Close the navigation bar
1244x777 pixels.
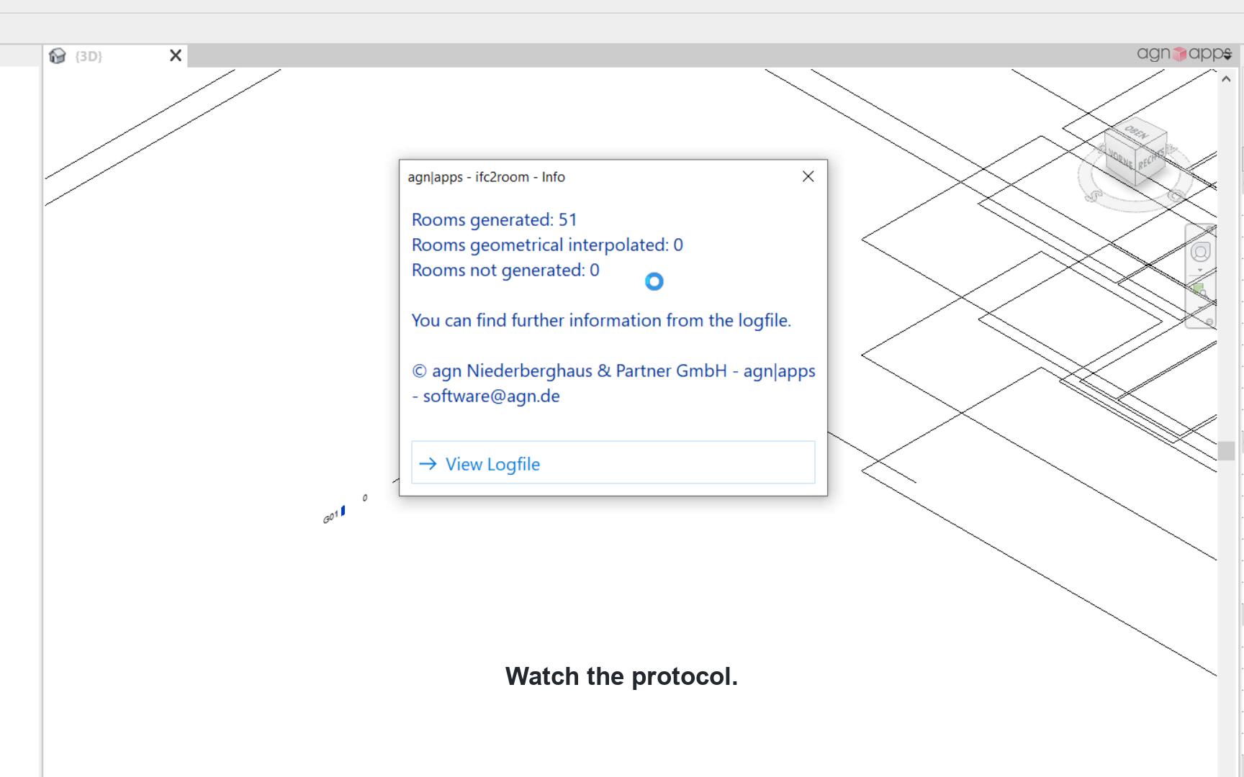pos(1209,229)
